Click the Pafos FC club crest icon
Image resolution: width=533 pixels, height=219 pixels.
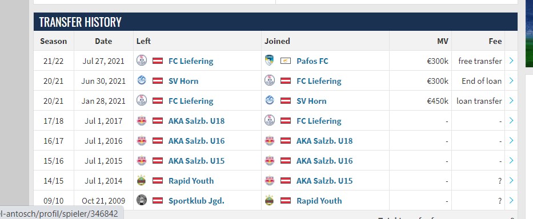click(x=270, y=61)
